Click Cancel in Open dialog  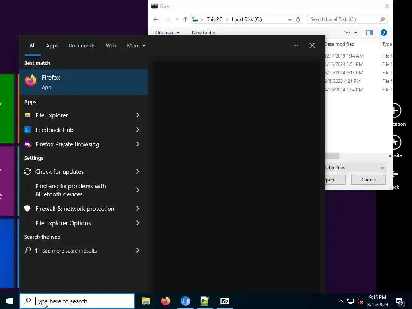pyautogui.click(x=369, y=180)
